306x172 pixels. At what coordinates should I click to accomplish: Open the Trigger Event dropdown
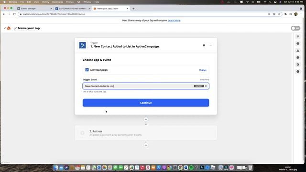point(146,86)
